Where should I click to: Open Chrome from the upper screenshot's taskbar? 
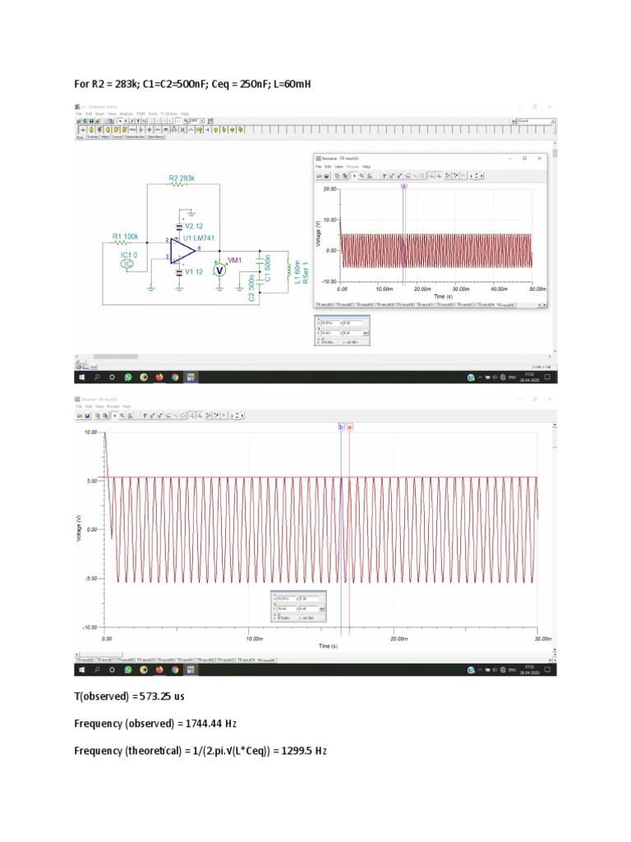(x=175, y=377)
